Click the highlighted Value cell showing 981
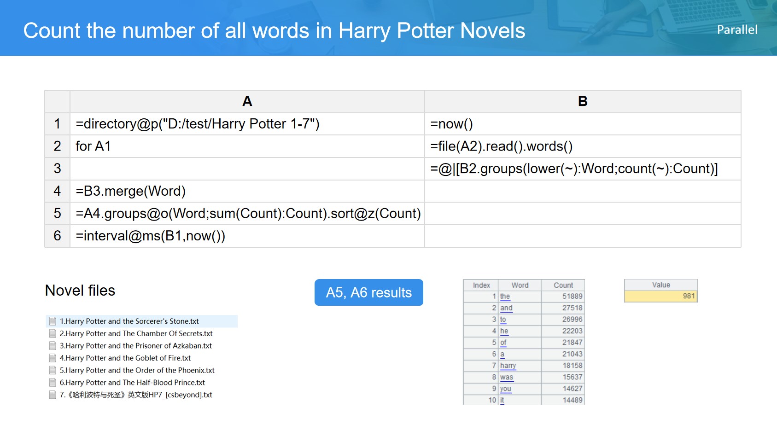777x437 pixels. 660,296
